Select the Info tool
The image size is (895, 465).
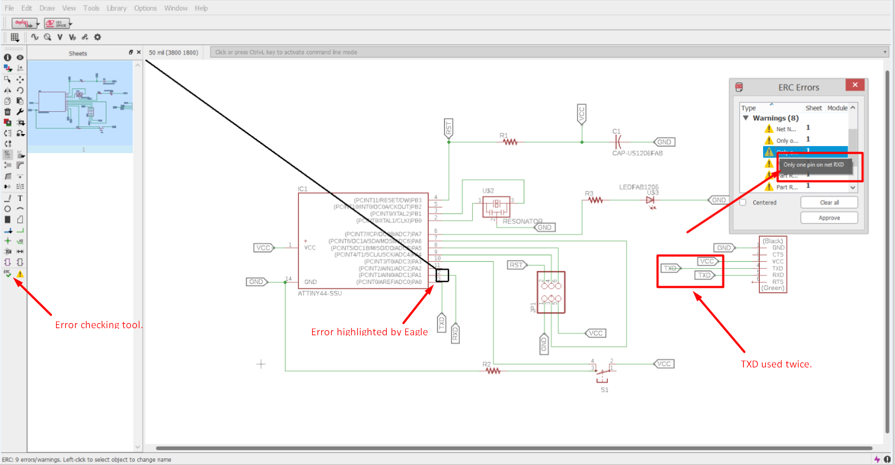[8, 57]
